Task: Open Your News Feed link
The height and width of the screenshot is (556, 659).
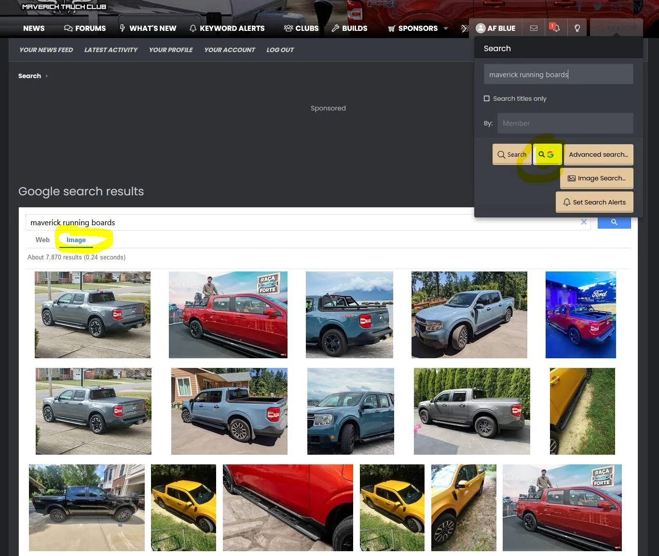Action: coord(46,50)
